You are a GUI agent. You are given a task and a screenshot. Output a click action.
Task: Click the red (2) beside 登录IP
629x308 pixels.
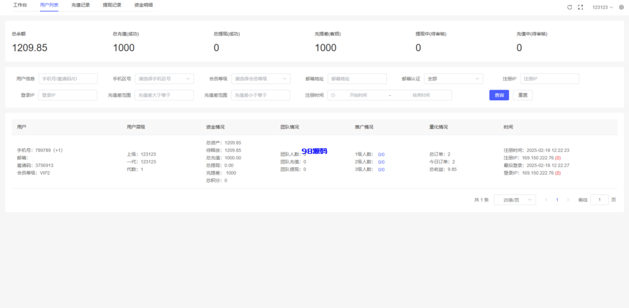558,173
